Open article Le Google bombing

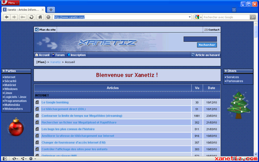click(x=55, y=103)
